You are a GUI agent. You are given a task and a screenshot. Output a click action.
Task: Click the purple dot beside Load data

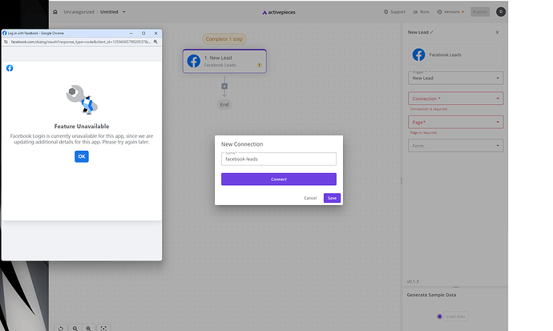point(439,317)
